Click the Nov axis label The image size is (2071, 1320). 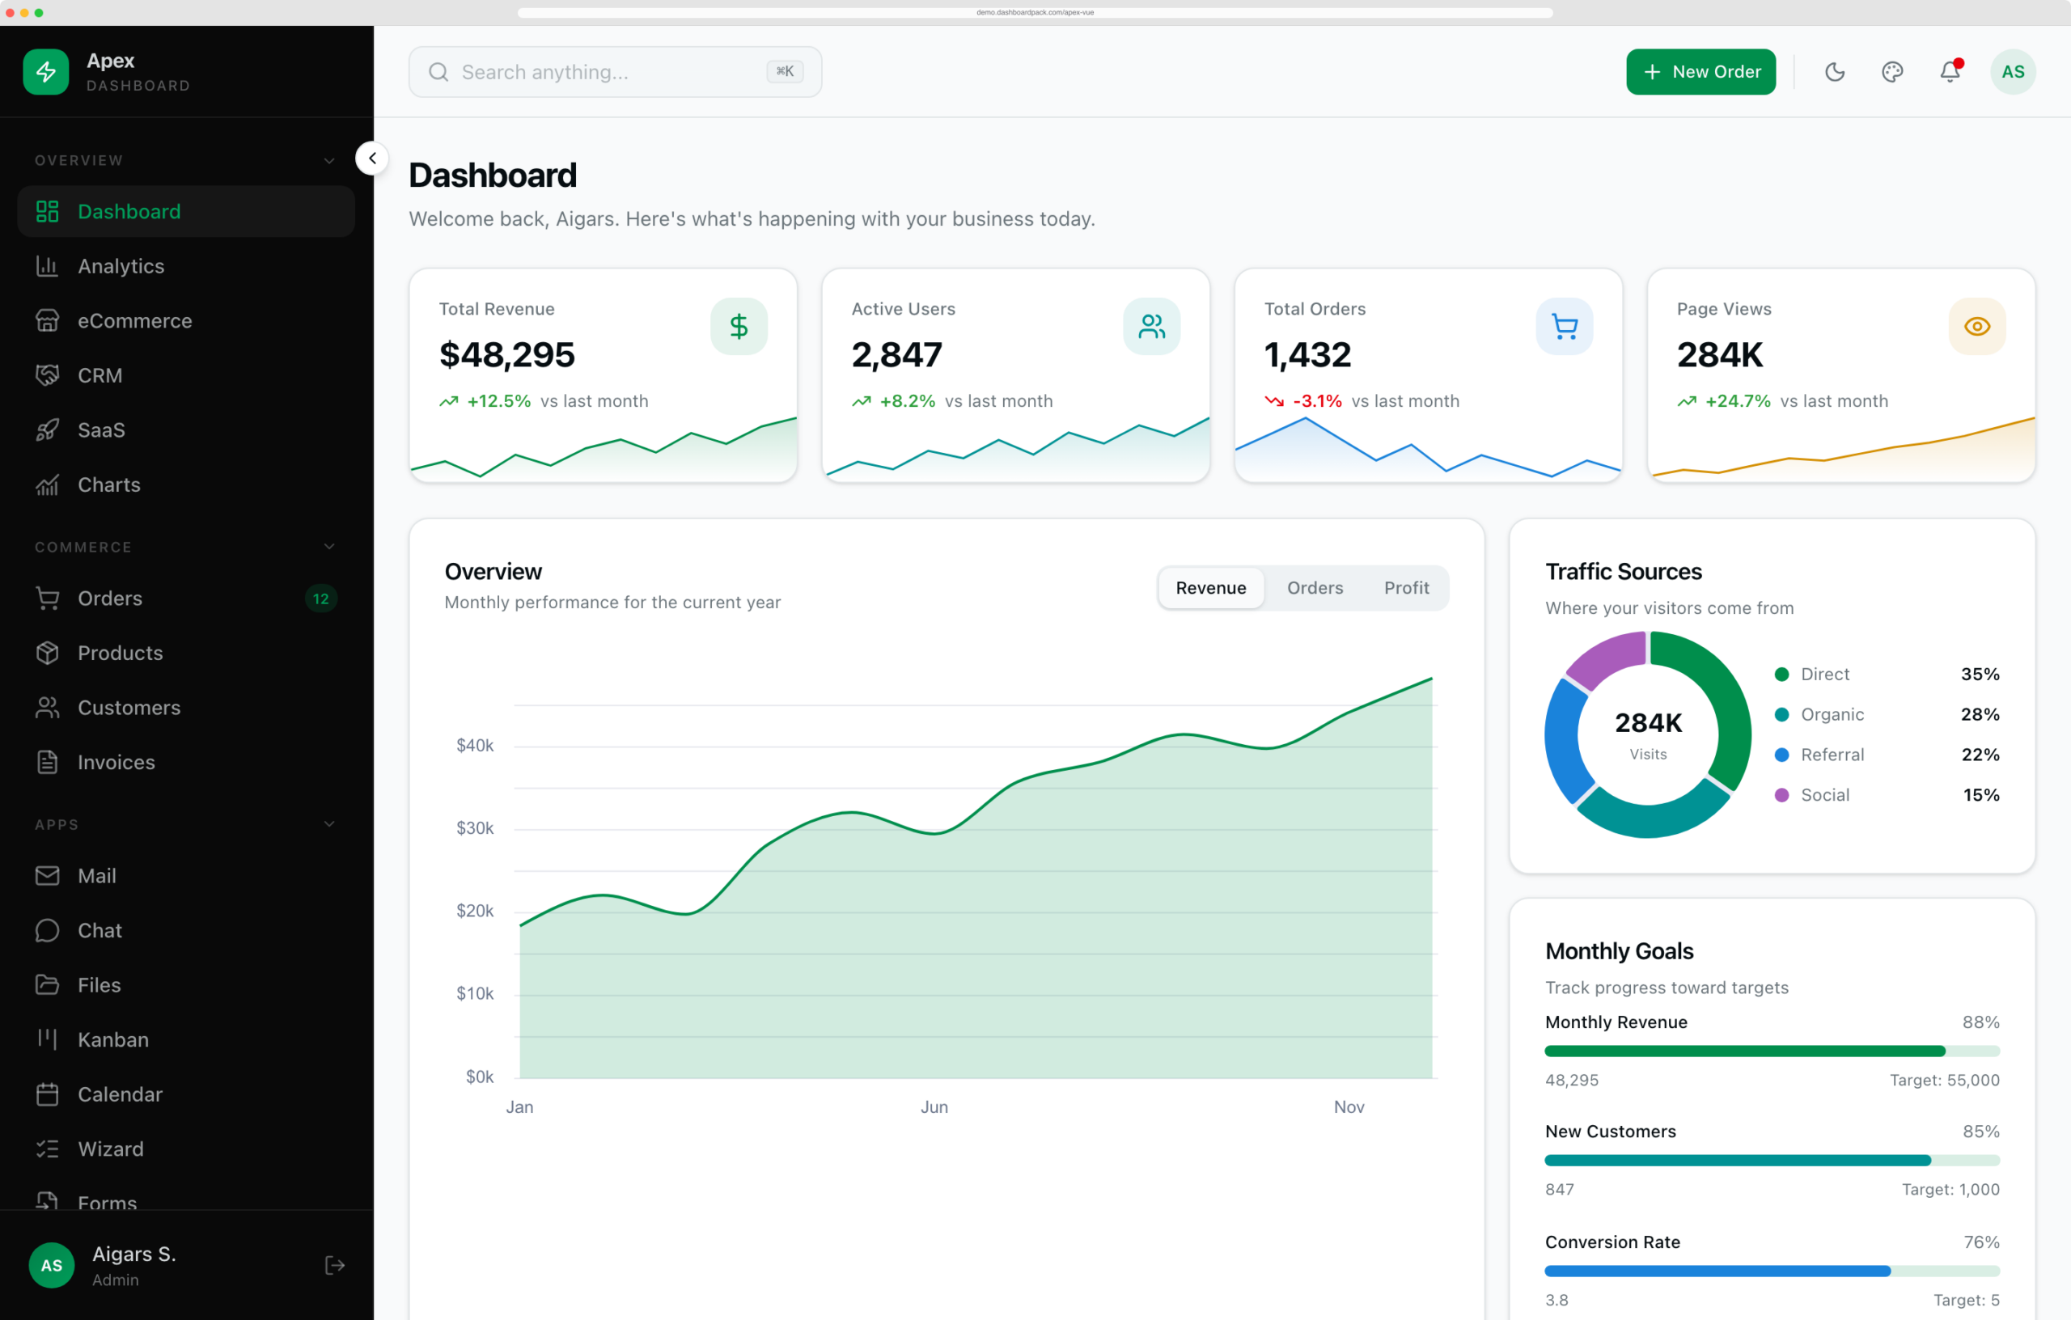(1349, 1106)
